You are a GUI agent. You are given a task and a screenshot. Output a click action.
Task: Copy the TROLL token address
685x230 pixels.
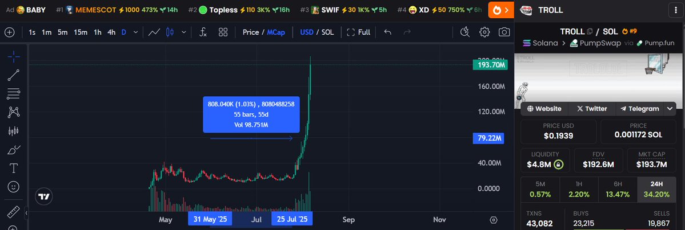coord(590,31)
